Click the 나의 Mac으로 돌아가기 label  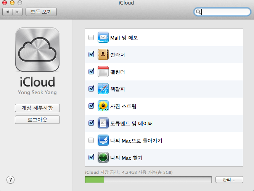tap(136, 141)
